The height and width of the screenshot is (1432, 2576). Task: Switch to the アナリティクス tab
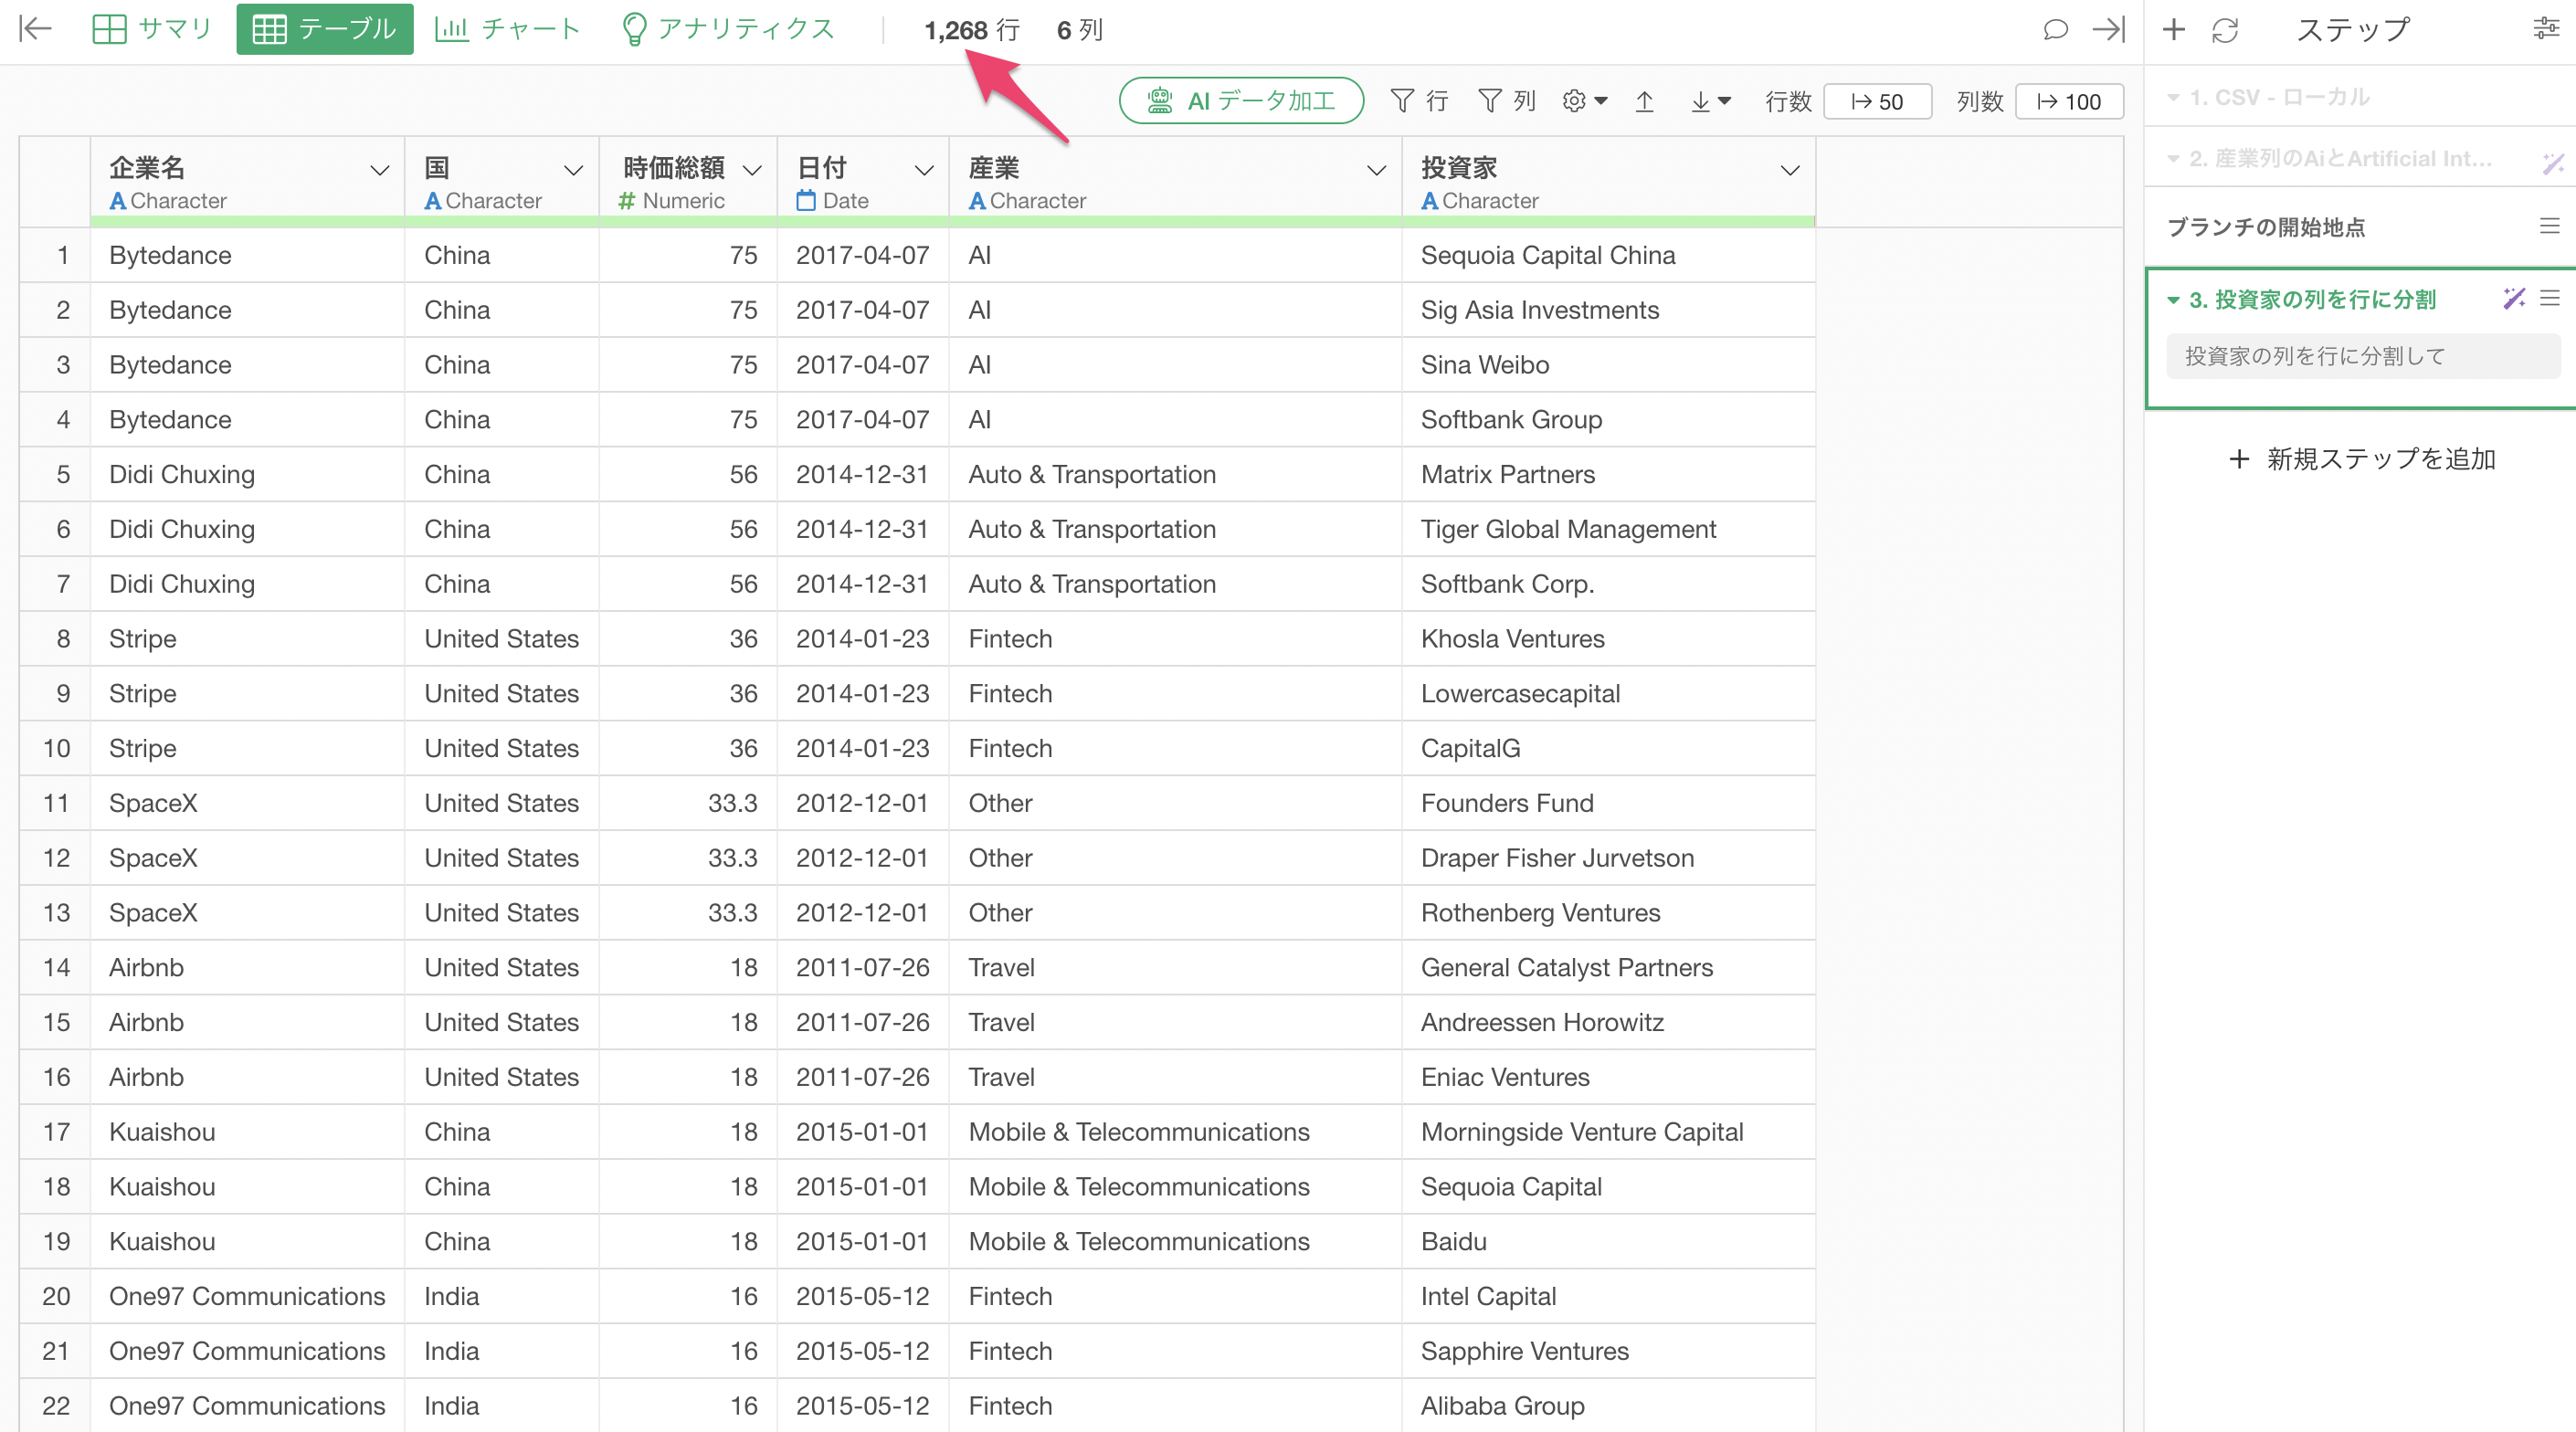pos(728,29)
